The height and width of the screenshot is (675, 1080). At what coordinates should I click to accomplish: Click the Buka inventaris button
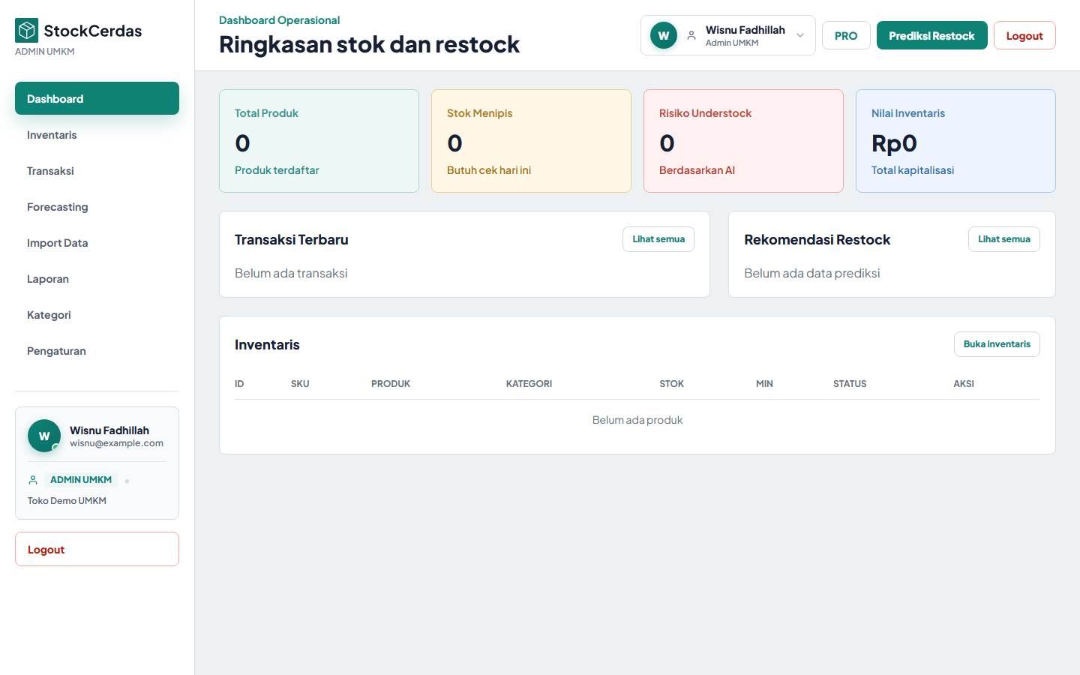click(x=997, y=344)
